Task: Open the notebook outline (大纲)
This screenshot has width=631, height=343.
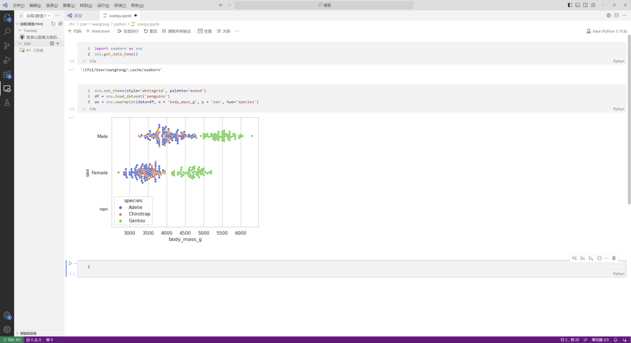Action: (x=223, y=31)
